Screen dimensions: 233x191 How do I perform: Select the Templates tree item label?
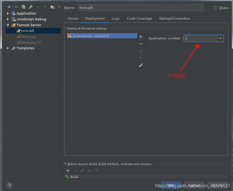pyautogui.click(x=25, y=48)
